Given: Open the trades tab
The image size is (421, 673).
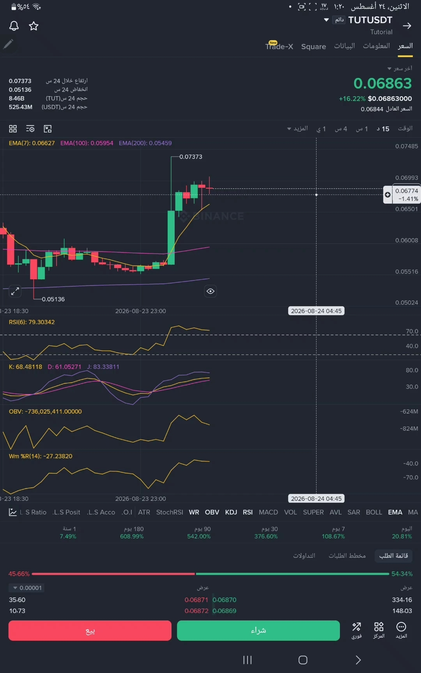Looking at the screenshot, I should tap(304, 556).
